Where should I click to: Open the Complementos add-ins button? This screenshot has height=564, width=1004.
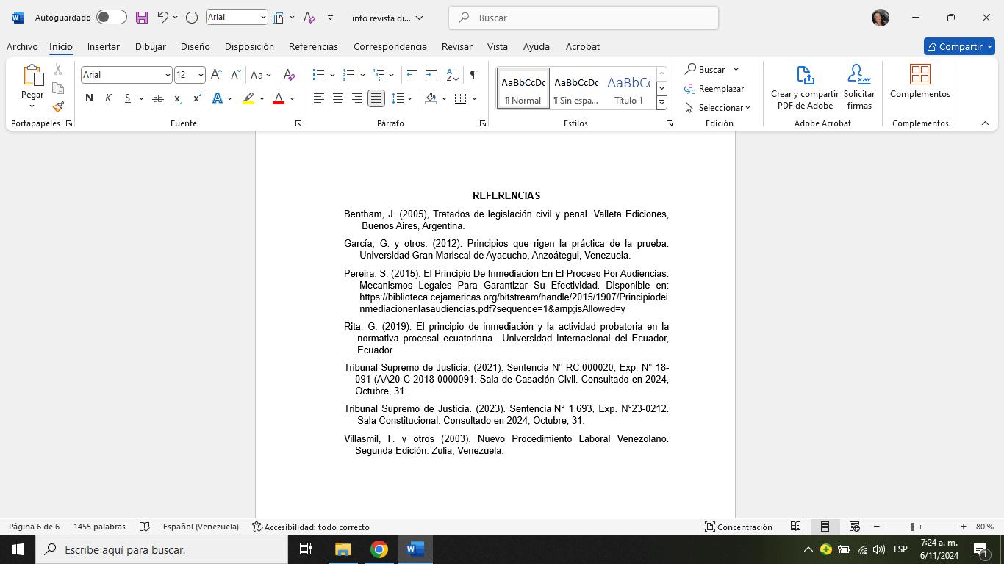(x=920, y=82)
